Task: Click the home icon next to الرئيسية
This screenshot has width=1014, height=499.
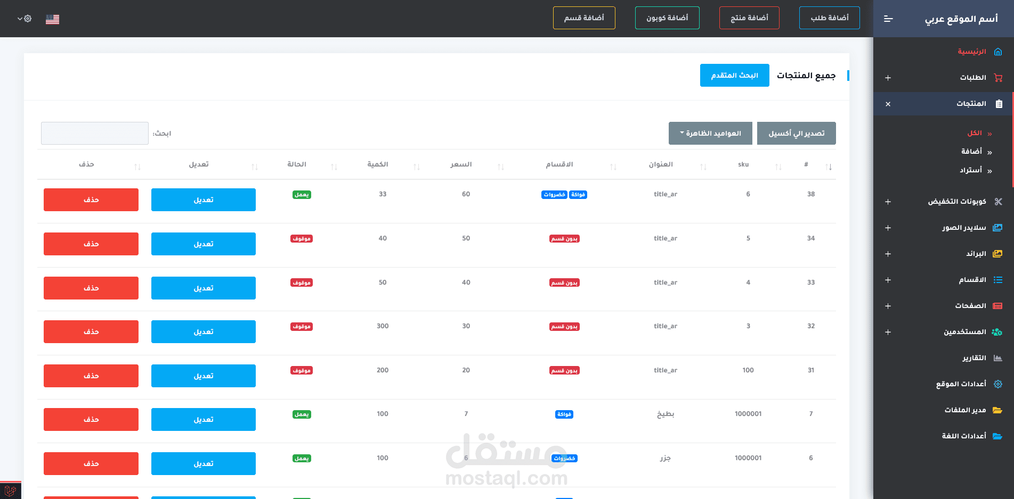Action: pos(998,52)
